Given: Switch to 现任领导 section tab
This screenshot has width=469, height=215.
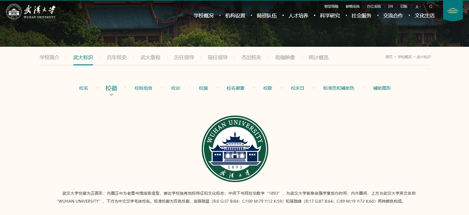Looking at the screenshot, I should click(218, 57).
